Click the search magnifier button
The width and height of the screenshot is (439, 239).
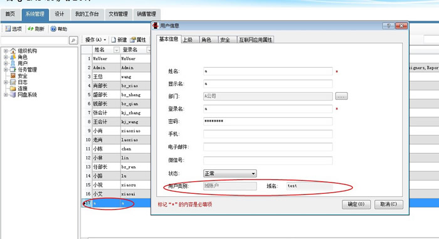(x=73, y=40)
